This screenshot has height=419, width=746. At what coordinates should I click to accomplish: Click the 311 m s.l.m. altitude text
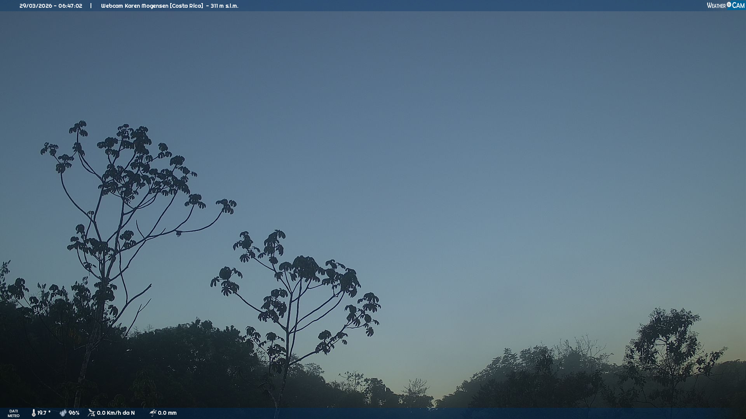(x=225, y=6)
